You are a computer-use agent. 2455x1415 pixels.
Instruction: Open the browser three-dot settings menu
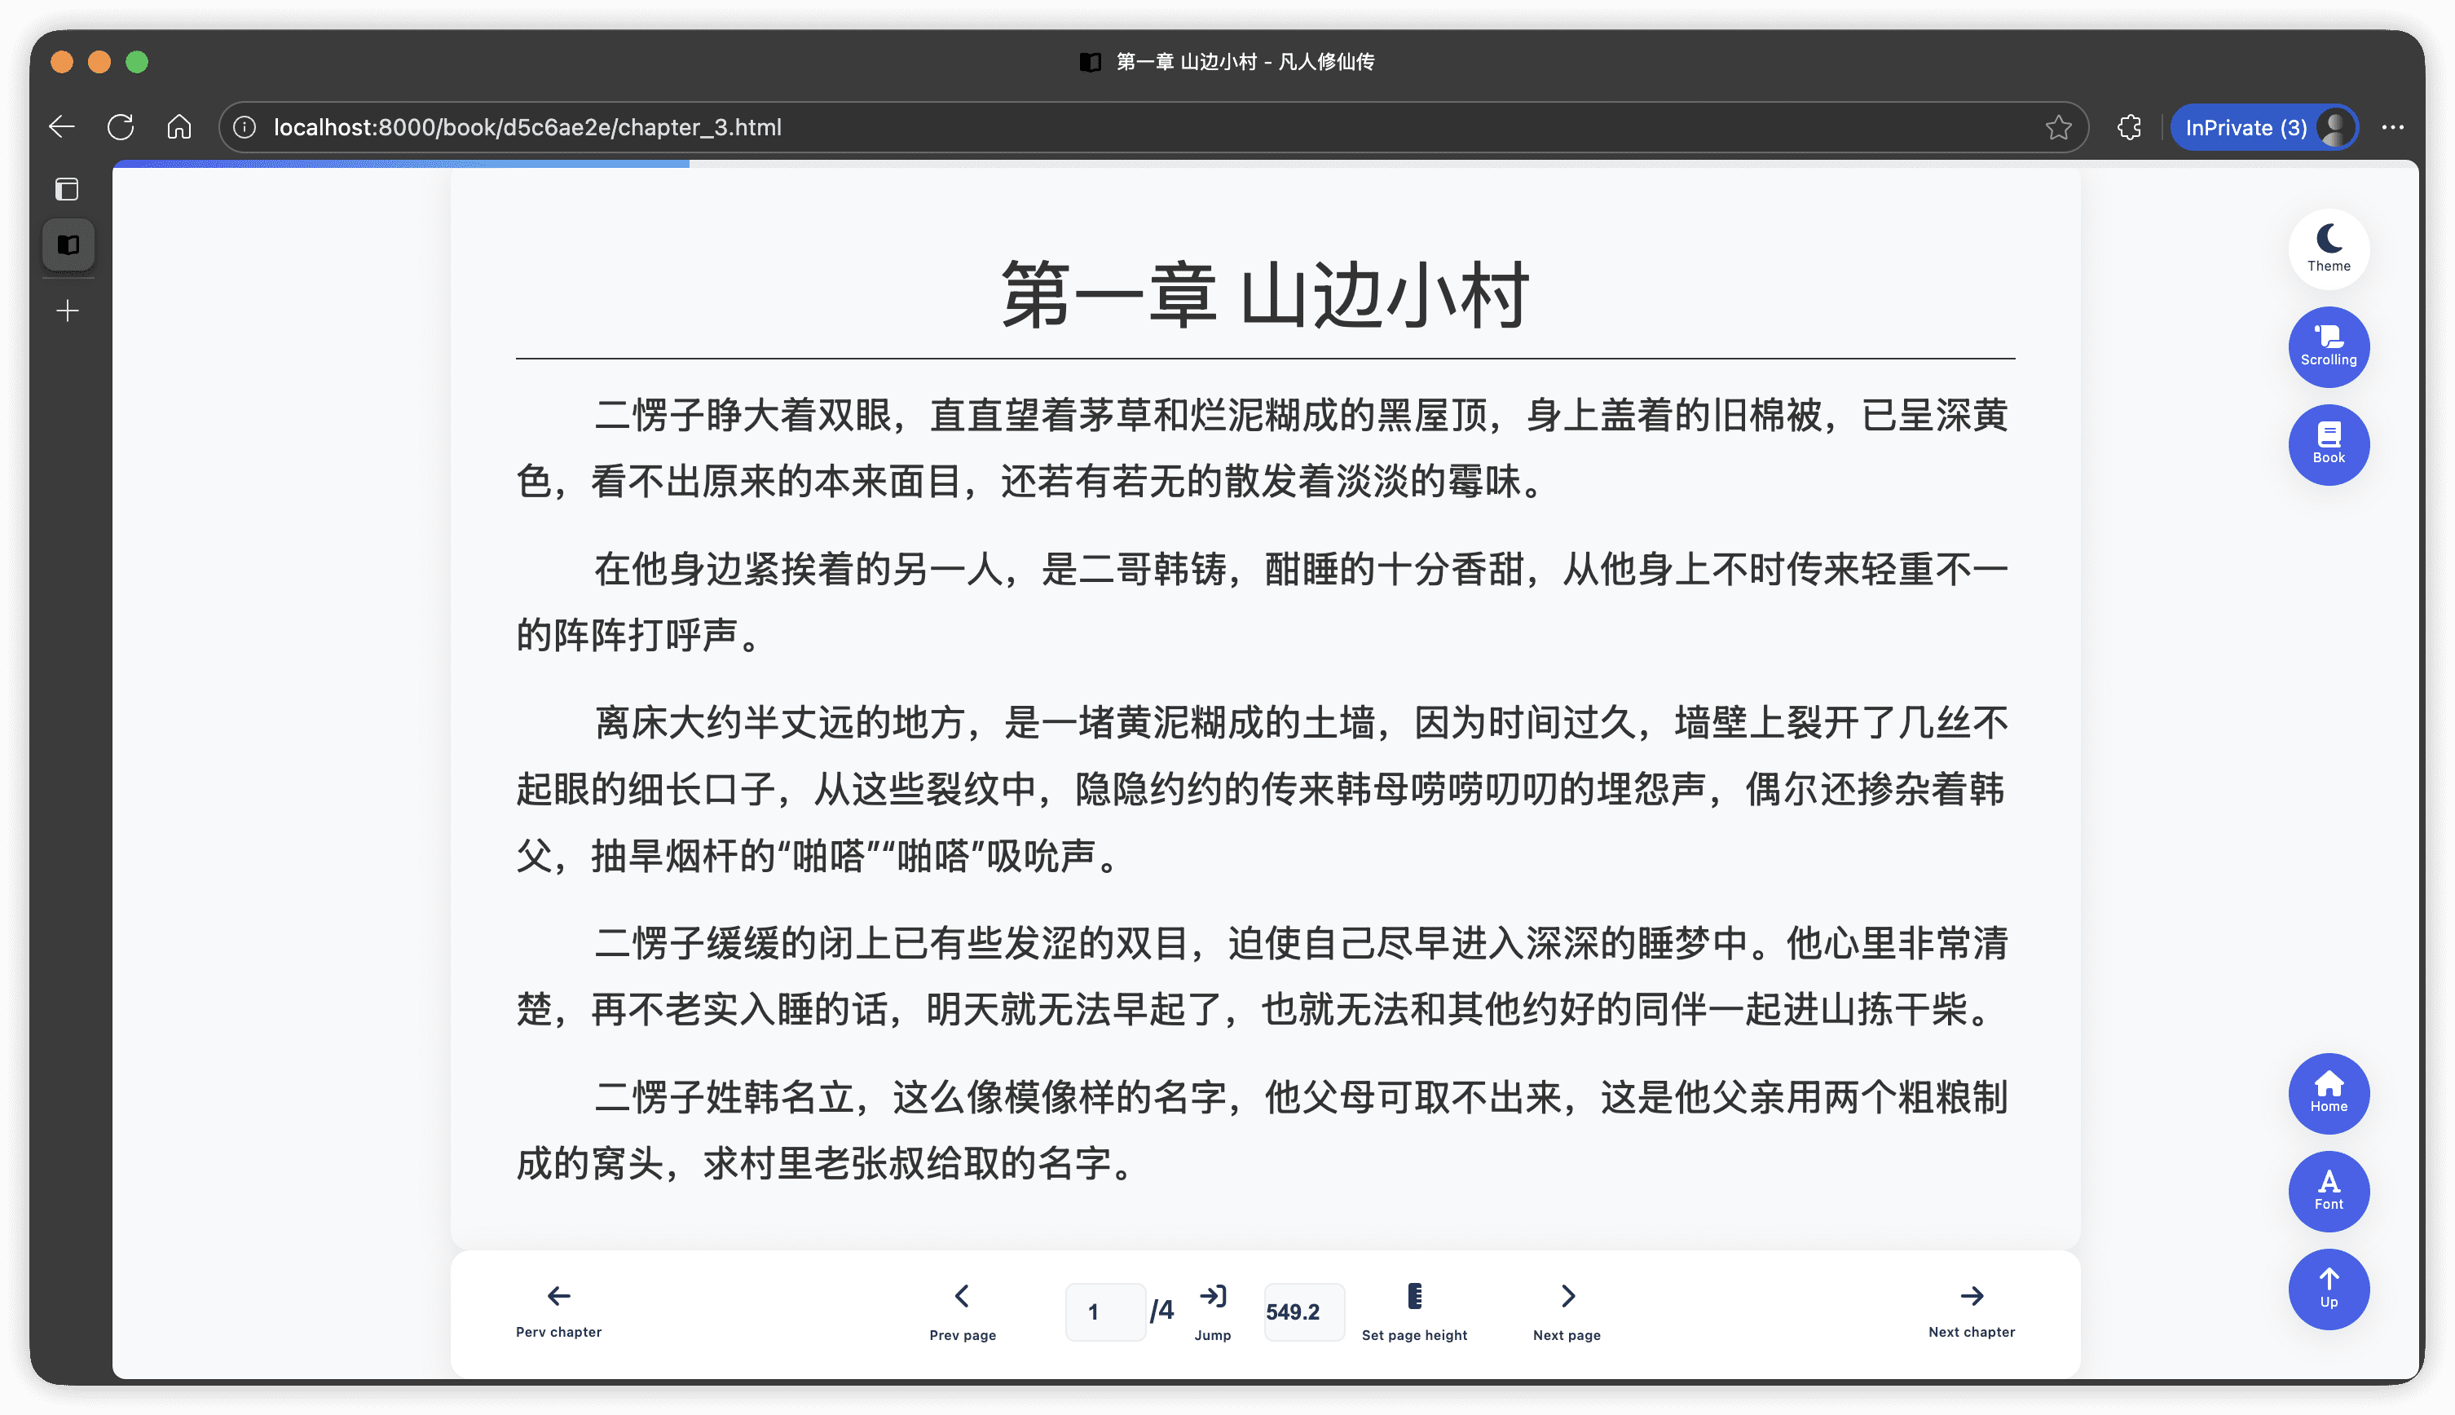pyautogui.click(x=2392, y=127)
